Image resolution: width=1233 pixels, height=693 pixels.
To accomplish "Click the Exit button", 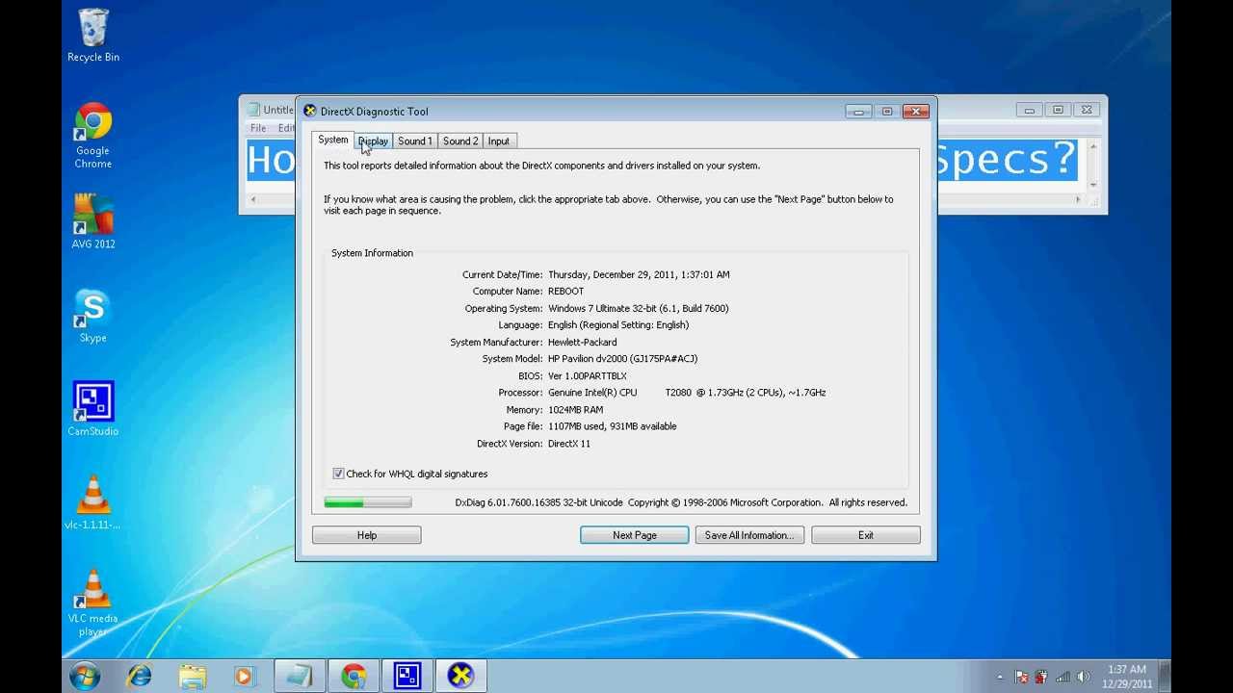I will pos(866,535).
